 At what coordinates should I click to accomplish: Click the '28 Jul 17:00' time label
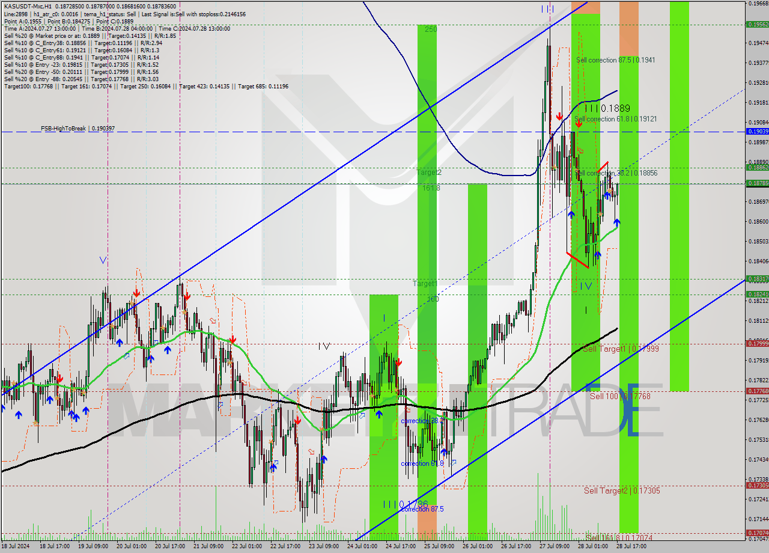point(631,547)
